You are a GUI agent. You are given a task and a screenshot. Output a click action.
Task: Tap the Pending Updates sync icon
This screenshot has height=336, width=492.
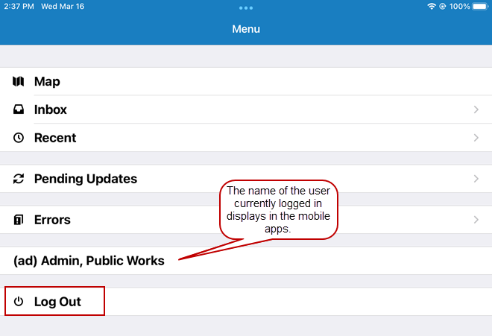(19, 179)
